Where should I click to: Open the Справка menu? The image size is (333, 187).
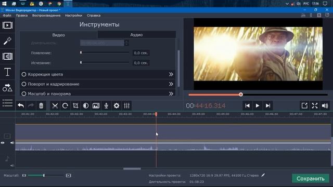point(94,16)
